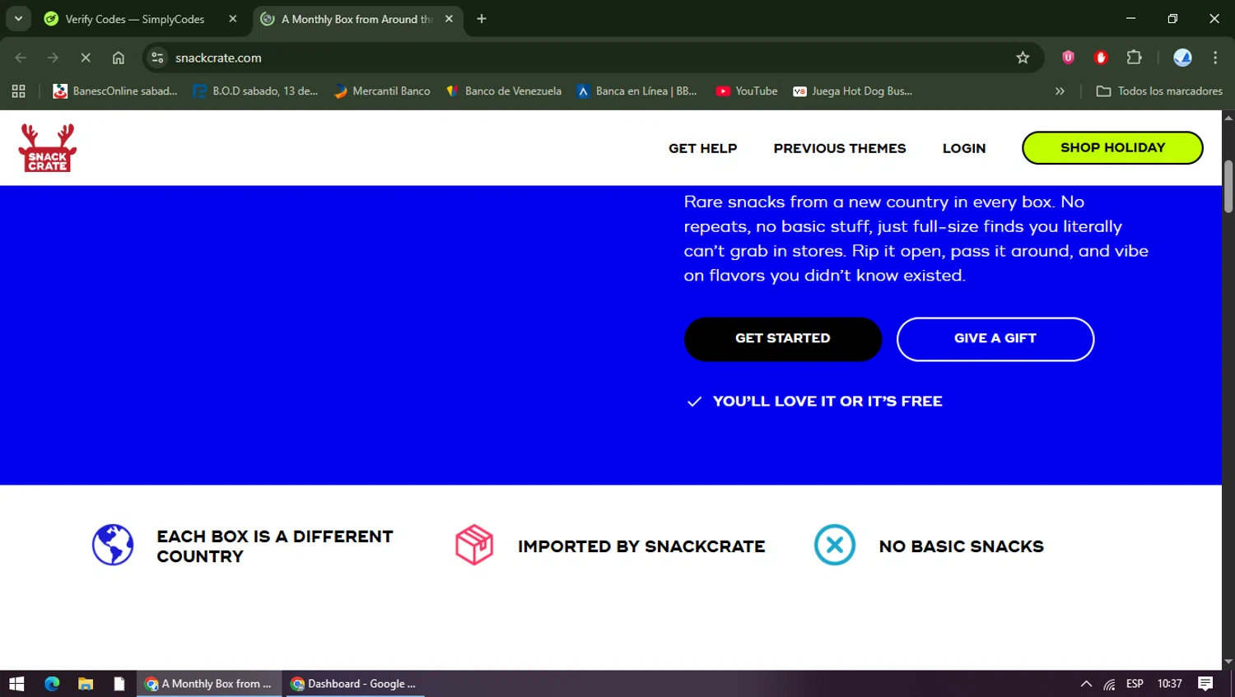Click the scrollbar up arrow

click(1228, 118)
